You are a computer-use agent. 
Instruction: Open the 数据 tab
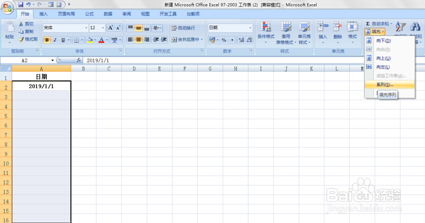tap(108, 14)
